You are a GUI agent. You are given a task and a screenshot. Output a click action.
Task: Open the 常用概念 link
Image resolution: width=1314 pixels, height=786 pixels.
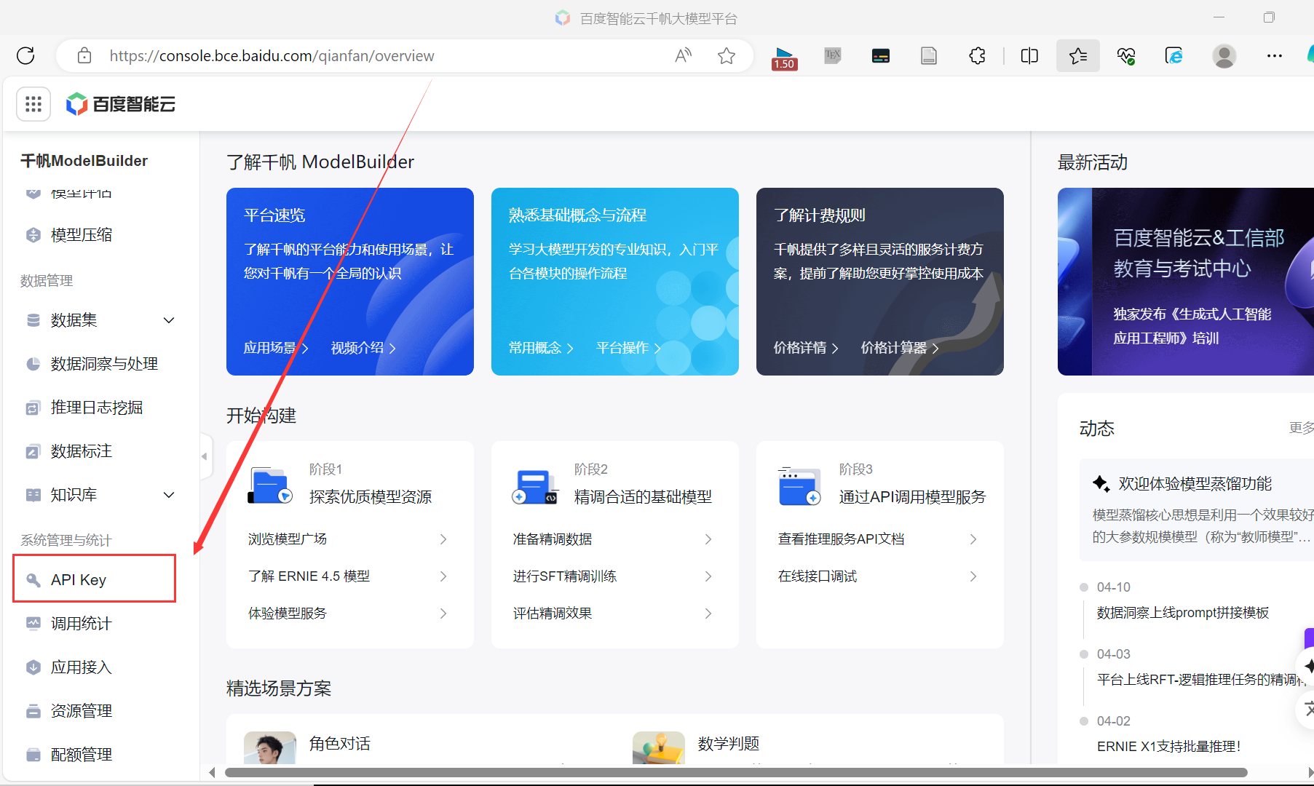pos(541,348)
